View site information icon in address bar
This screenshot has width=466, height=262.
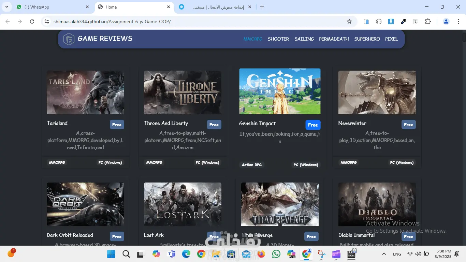tap(47, 21)
